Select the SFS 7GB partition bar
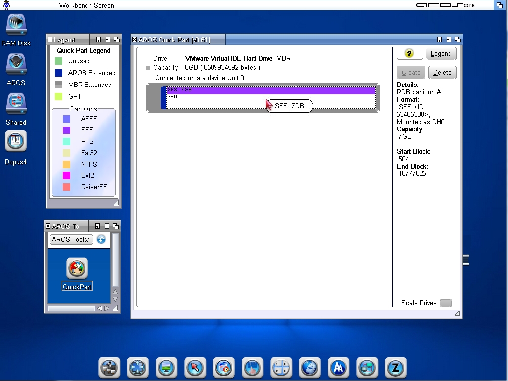508x381 pixels. click(x=271, y=90)
